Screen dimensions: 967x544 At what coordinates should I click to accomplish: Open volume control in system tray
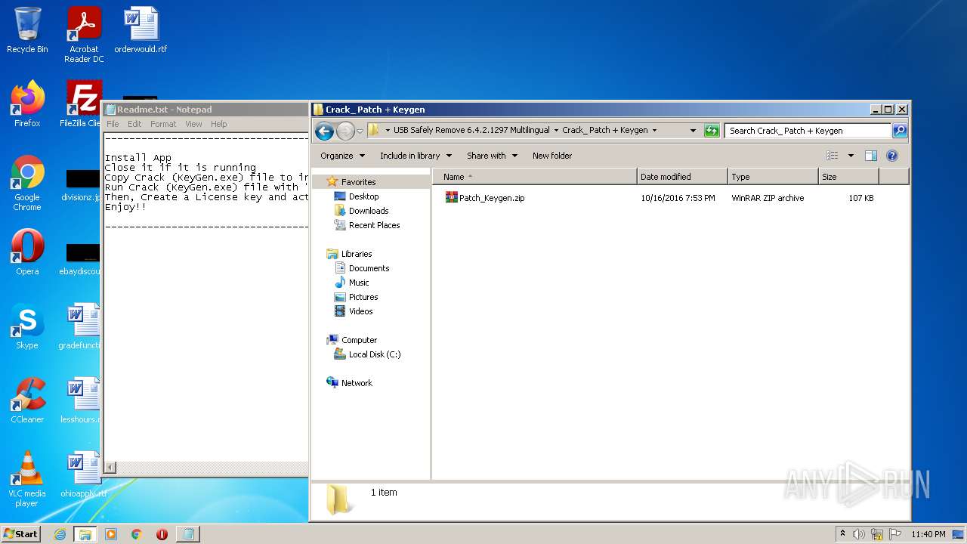pyautogui.click(x=859, y=534)
